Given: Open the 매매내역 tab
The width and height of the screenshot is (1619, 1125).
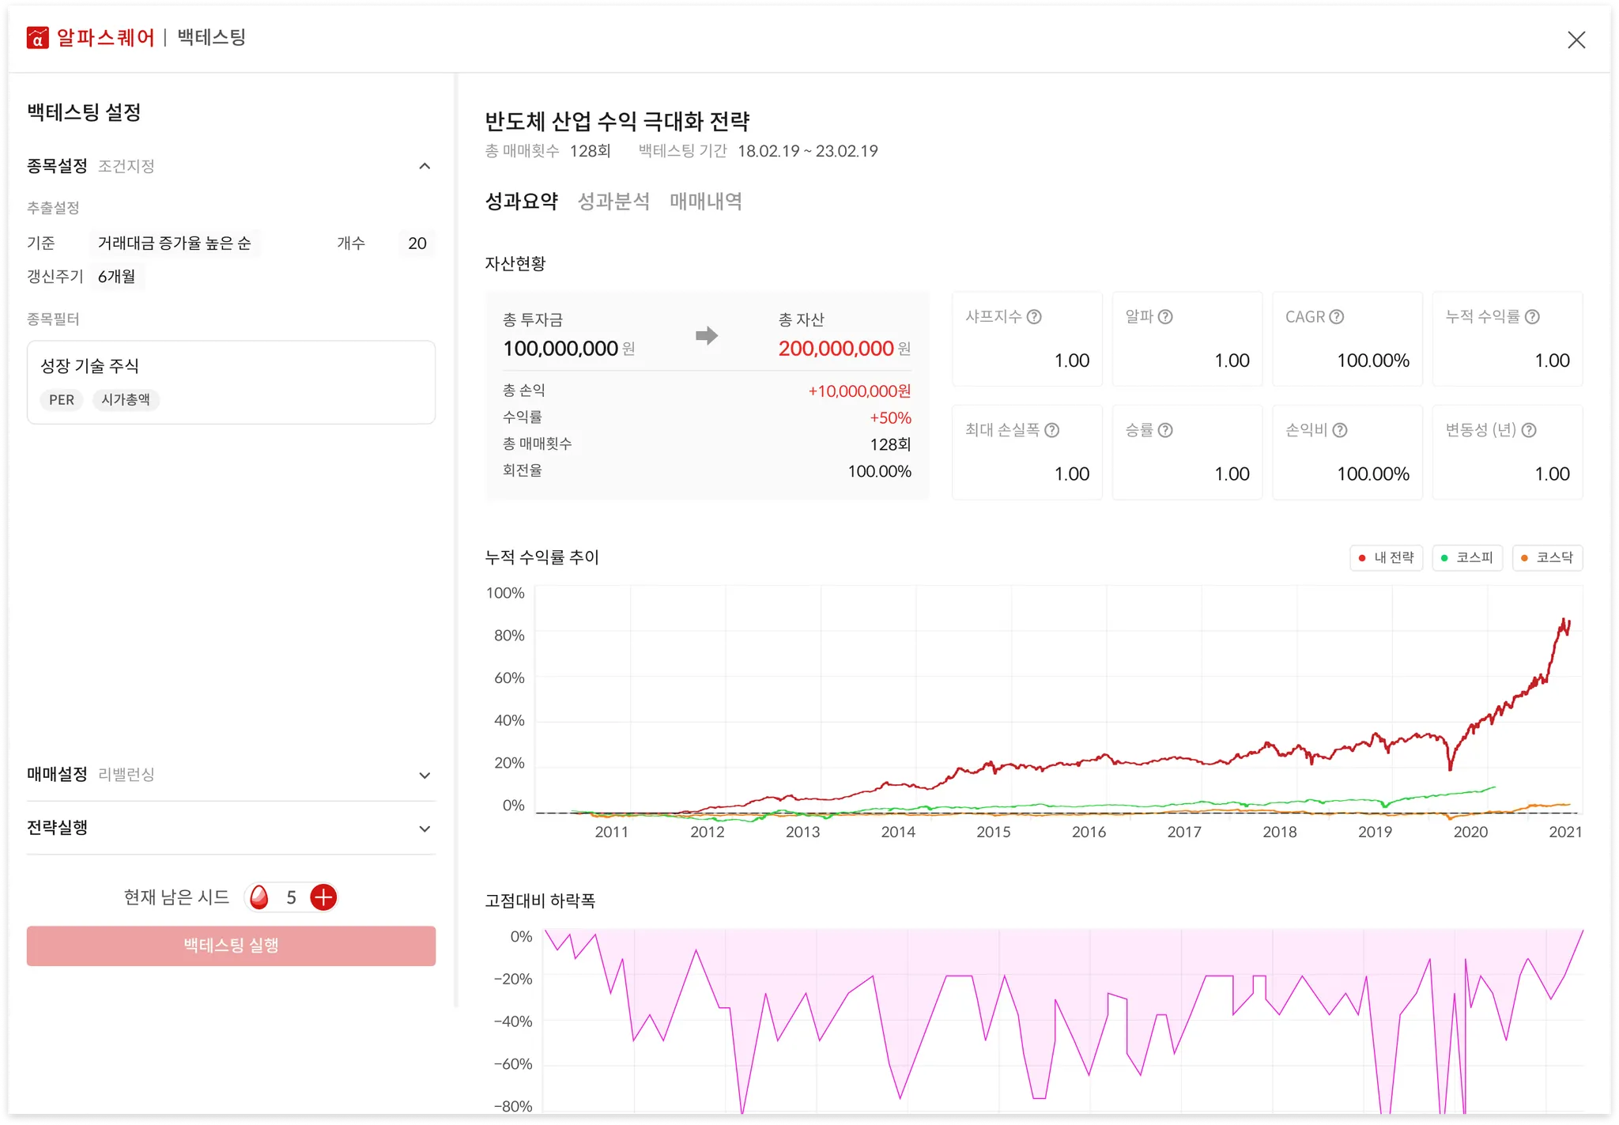Looking at the screenshot, I should coord(705,202).
